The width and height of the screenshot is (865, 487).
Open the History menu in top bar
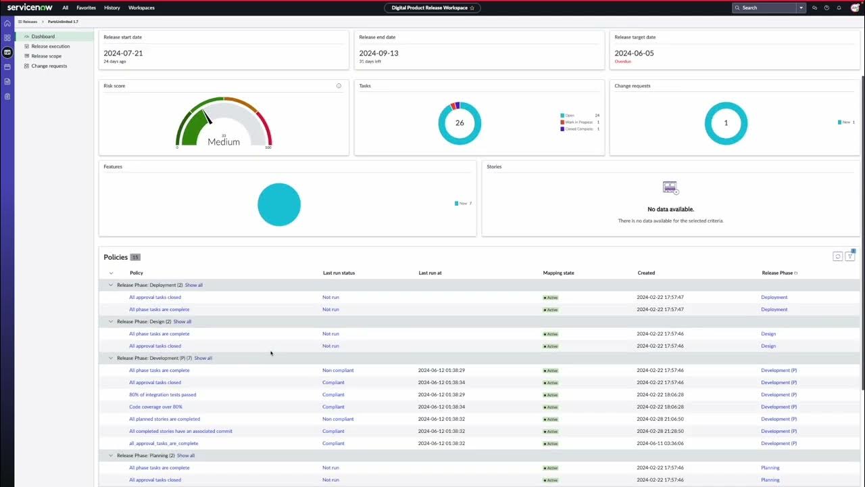112,7
